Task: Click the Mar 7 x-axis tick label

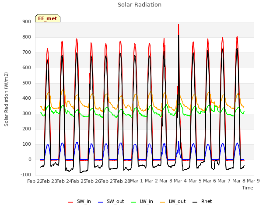Action: click(x=224, y=181)
